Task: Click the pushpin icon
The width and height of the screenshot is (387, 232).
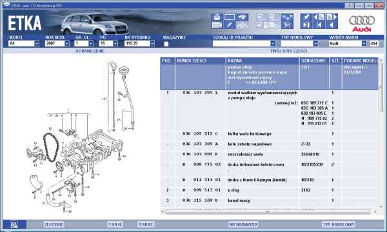Action: 306,17
